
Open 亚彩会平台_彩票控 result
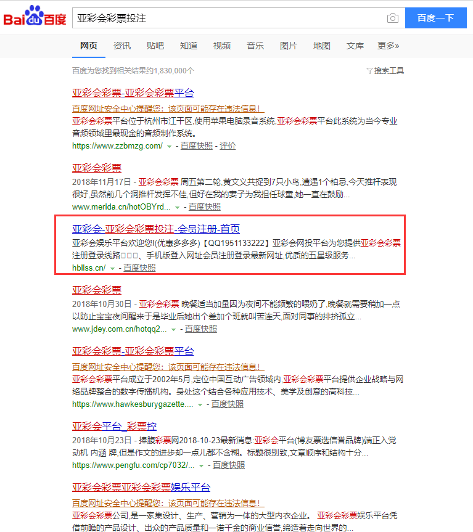pyautogui.click(x=114, y=427)
